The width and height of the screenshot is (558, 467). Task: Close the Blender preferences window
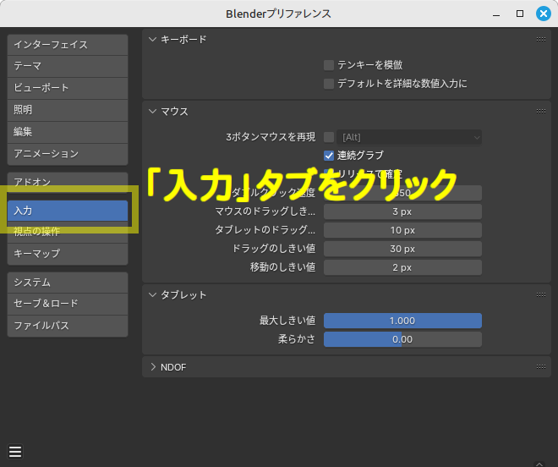[544, 14]
